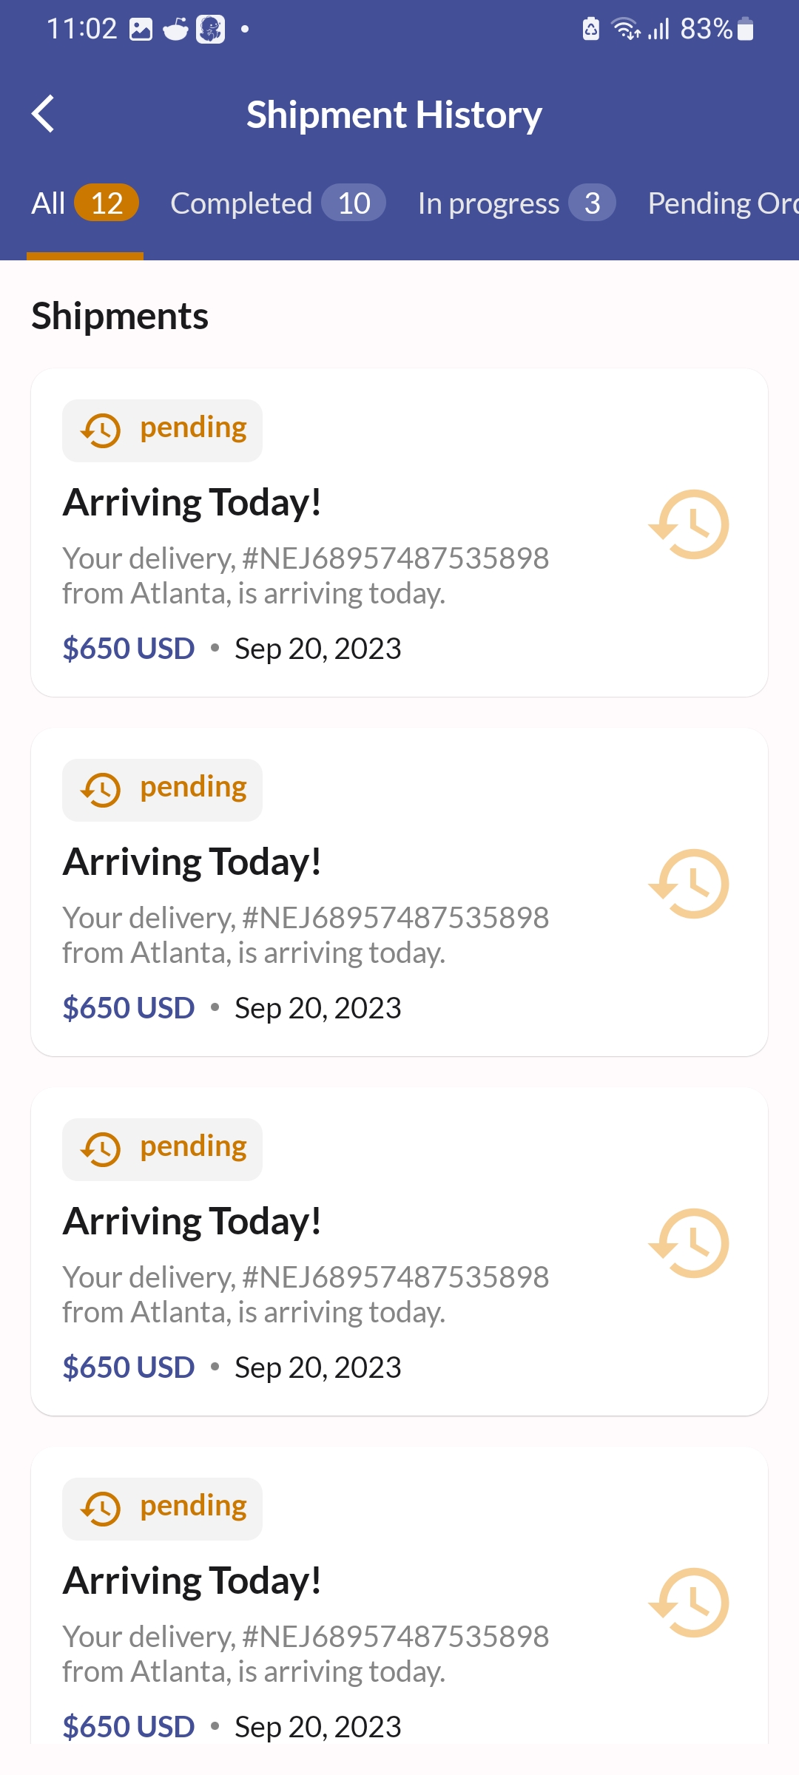Tap clock history icon on first shipment
Image resolution: width=799 pixels, height=1775 pixels.
point(689,524)
